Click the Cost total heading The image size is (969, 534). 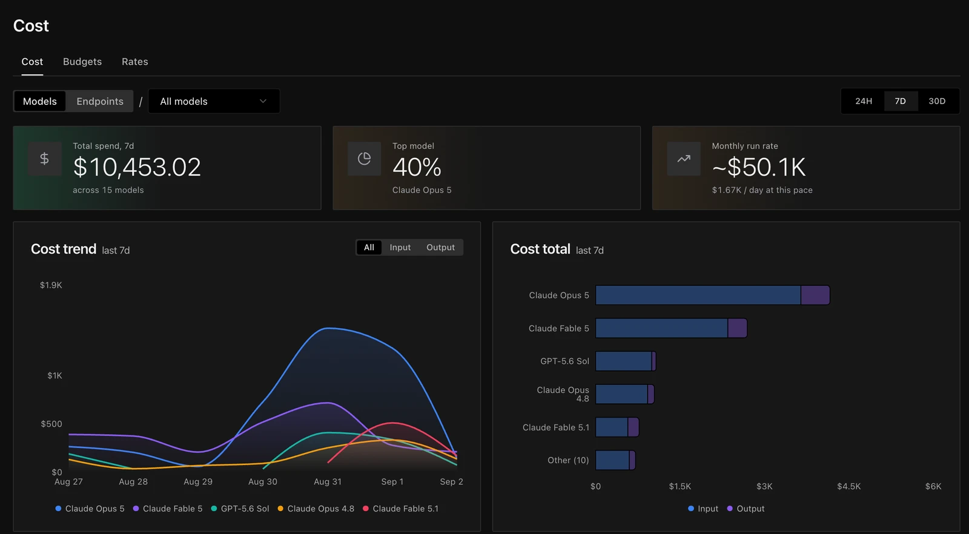point(540,249)
